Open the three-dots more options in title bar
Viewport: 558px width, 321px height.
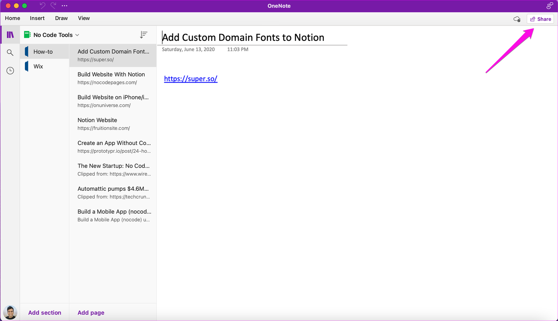point(65,6)
